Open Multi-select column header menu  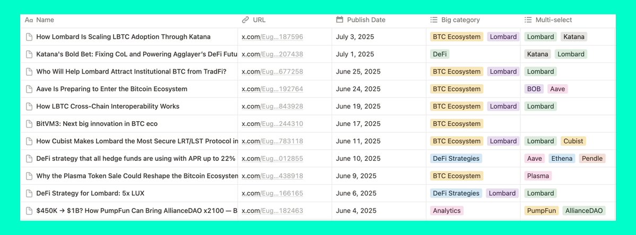pos(553,20)
